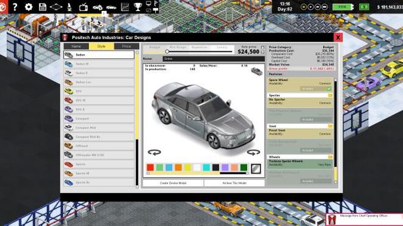This screenshot has width=403, height=226.
Task: Sort car designs by Price tab
Action: 126,46
